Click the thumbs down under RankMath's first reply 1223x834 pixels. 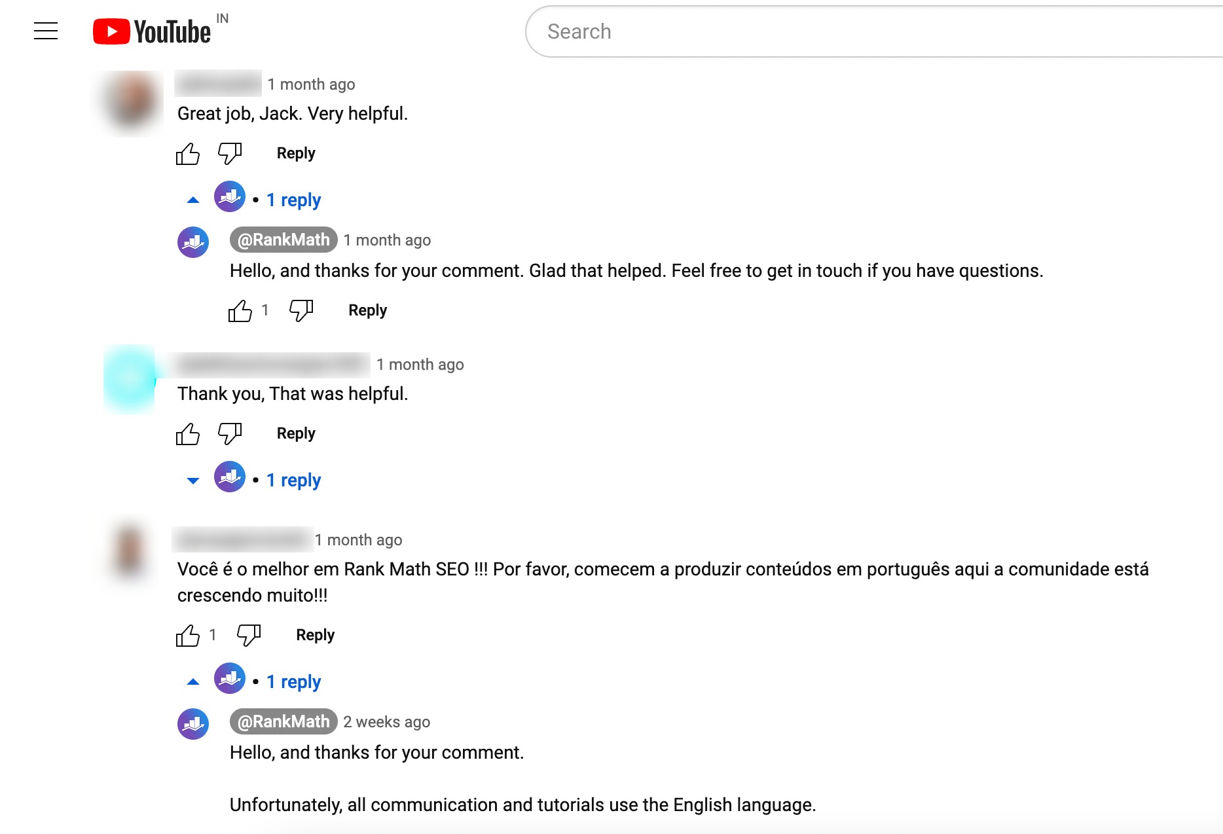(x=301, y=310)
